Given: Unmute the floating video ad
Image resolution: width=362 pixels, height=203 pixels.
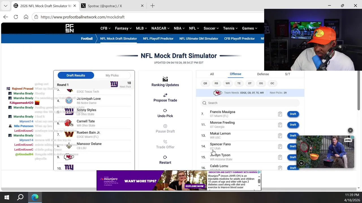Looking at the screenshot, I should (301, 163).
